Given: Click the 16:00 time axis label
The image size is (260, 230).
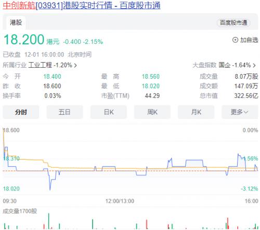Looking at the screenshot, I should (x=251, y=201).
